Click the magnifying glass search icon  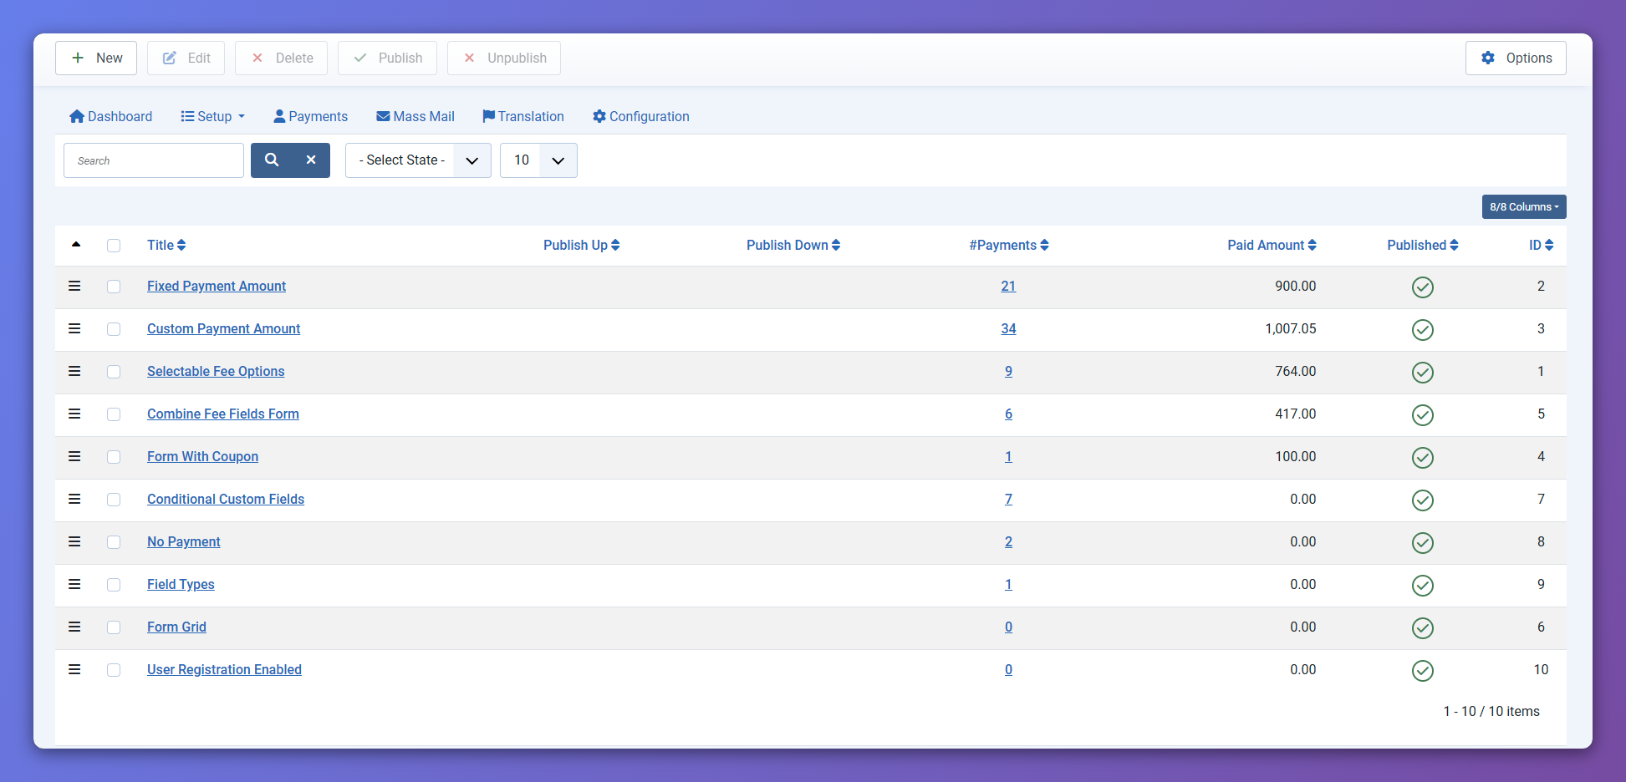[x=272, y=160]
